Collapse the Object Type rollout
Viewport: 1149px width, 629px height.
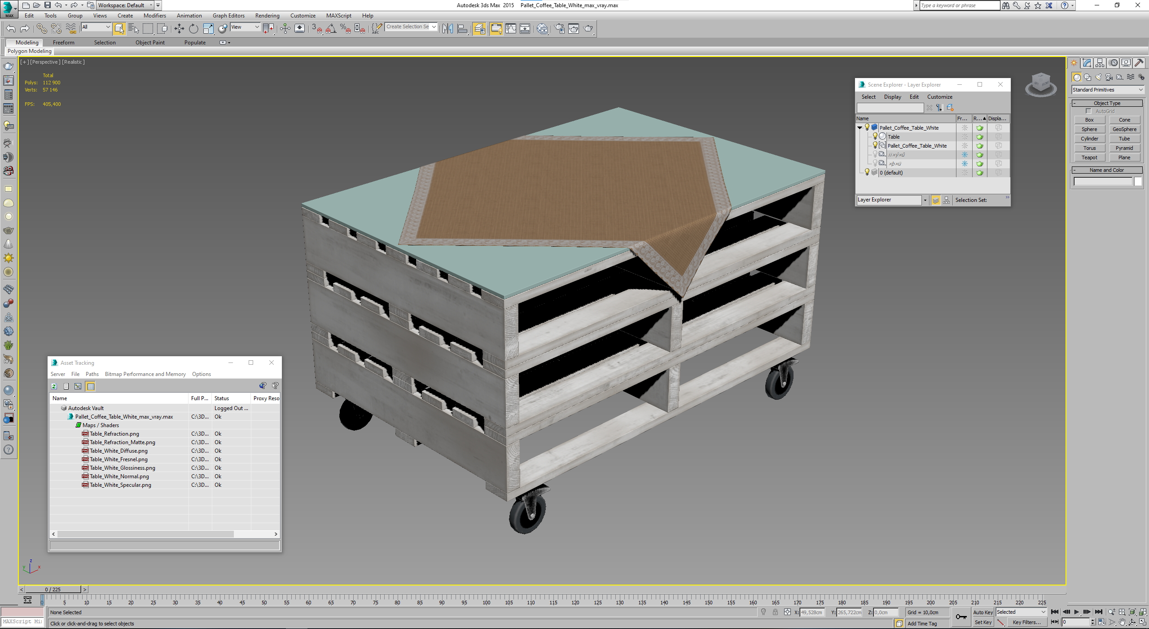[1107, 103]
